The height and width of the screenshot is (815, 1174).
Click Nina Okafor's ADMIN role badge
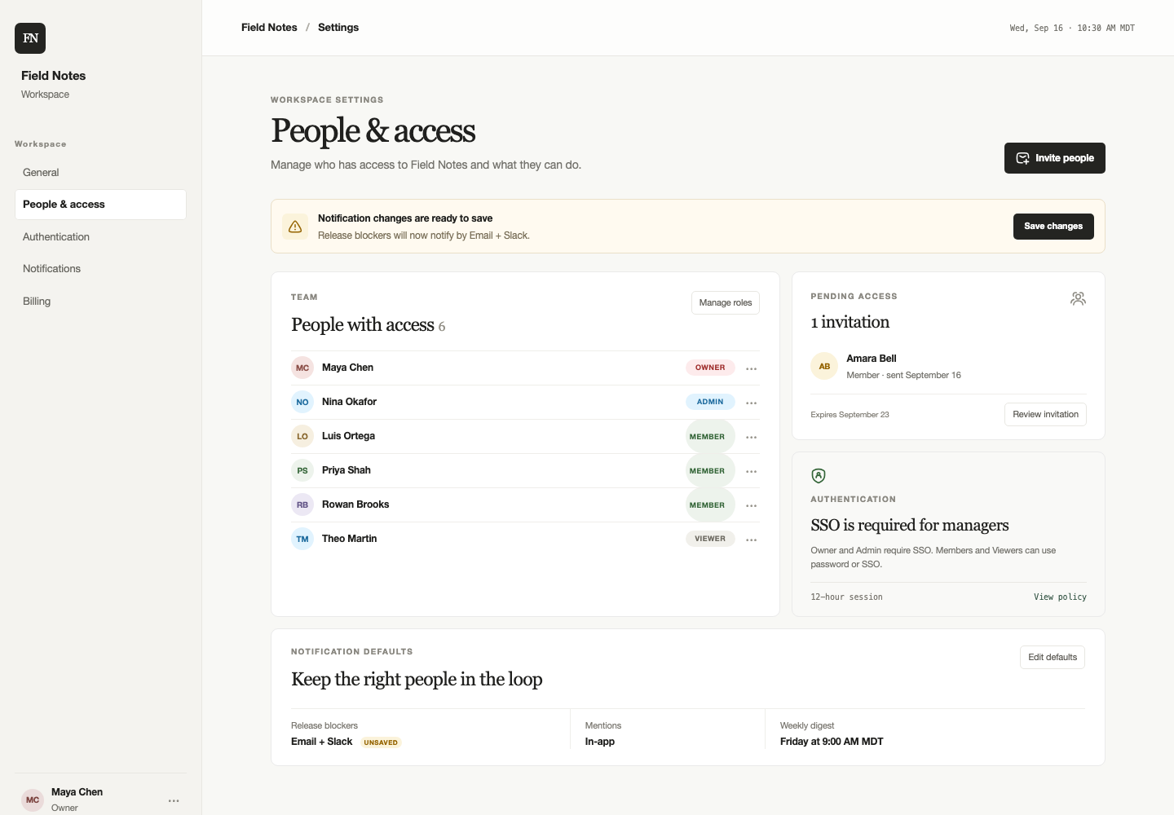tap(710, 402)
